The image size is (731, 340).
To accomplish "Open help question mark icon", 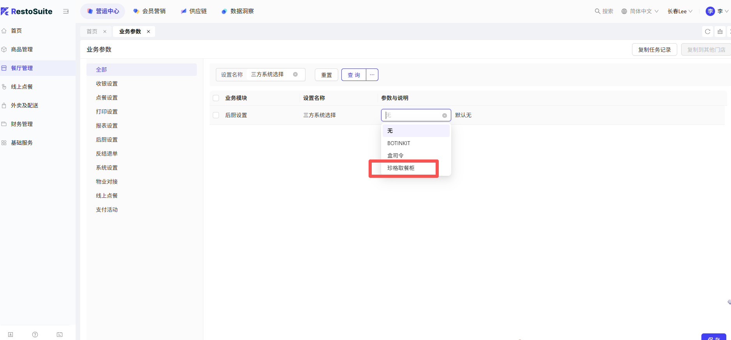I will [35, 335].
